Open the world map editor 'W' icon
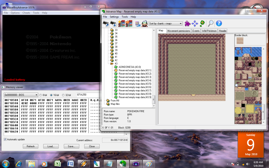Screen dimensions: 269x168 tap(138, 24)
